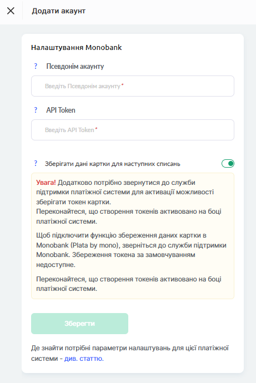
Task: Click the Зберегти button
Action: click(79, 324)
